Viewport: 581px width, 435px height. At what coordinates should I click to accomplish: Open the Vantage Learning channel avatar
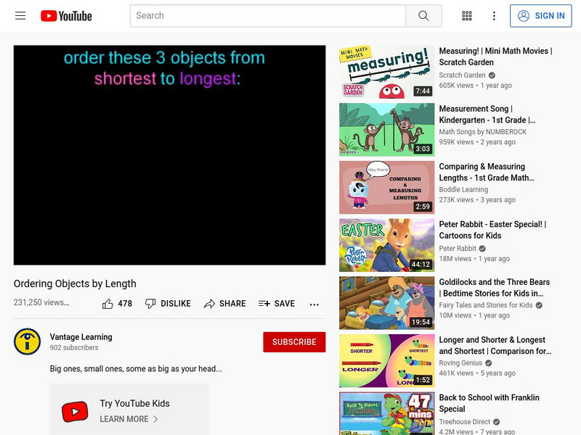click(x=27, y=341)
